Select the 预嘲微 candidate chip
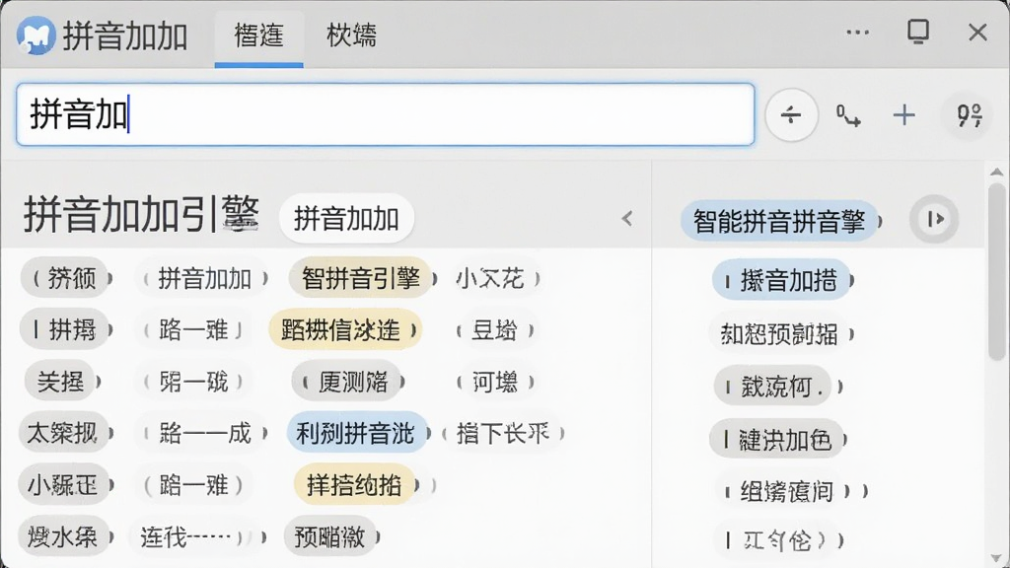The width and height of the screenshot is (1010, 568). pyautogui.click(x=331, y=536)
